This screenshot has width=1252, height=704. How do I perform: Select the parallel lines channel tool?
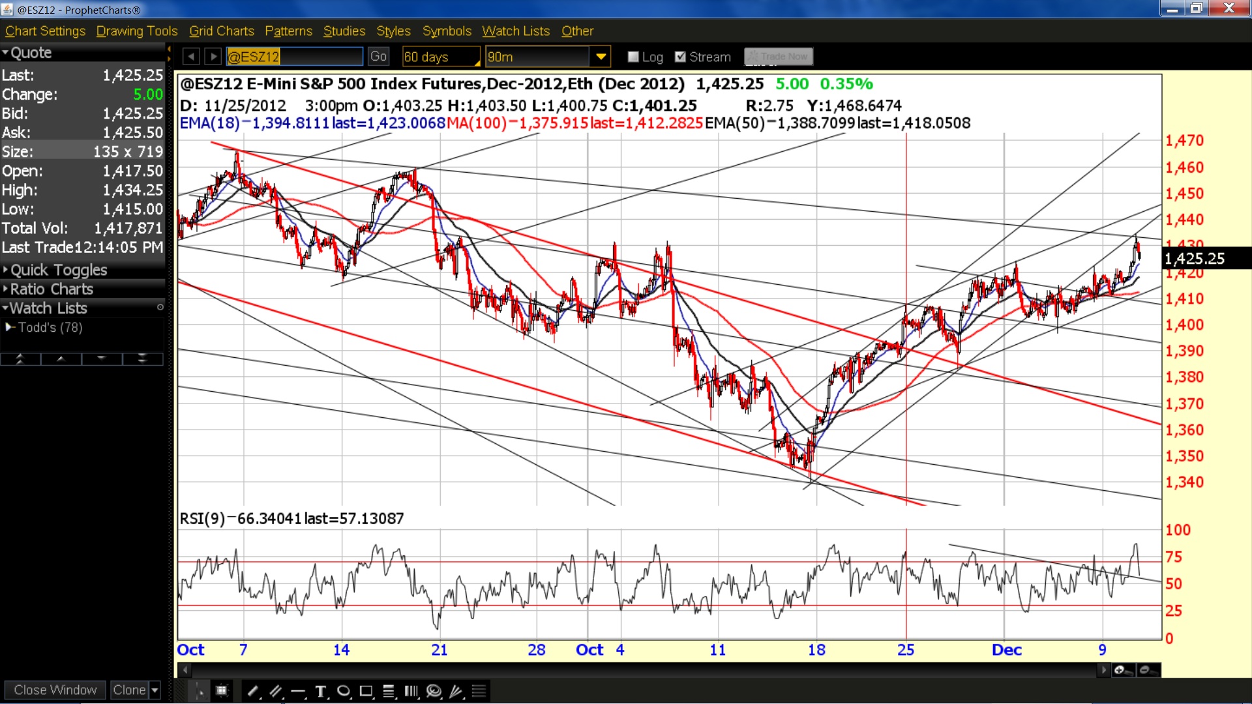tap(276, 691)
